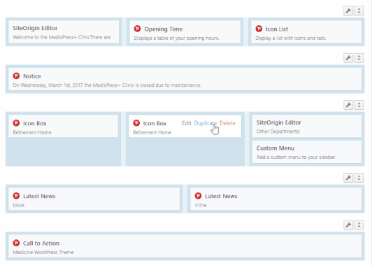372x266 pixels.
Task: Edit the hovered Icon Box widget
Action: pos(187,123)
